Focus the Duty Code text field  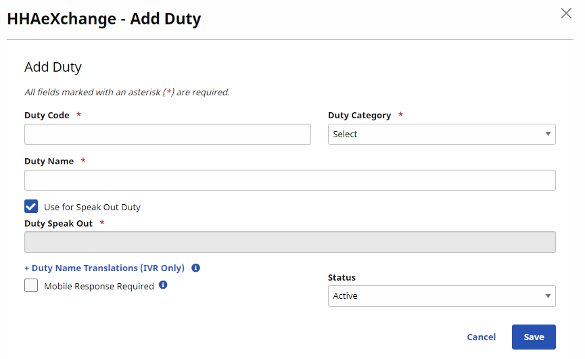click(168, 134)
